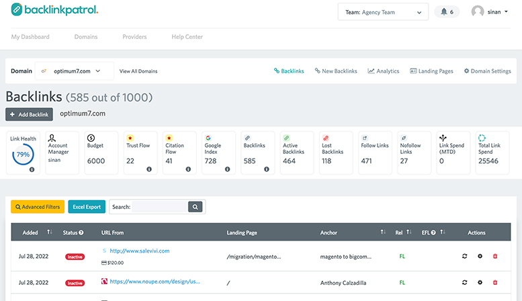
Task: Sort by Added column arrows
Action: click(x=50, y=232)
